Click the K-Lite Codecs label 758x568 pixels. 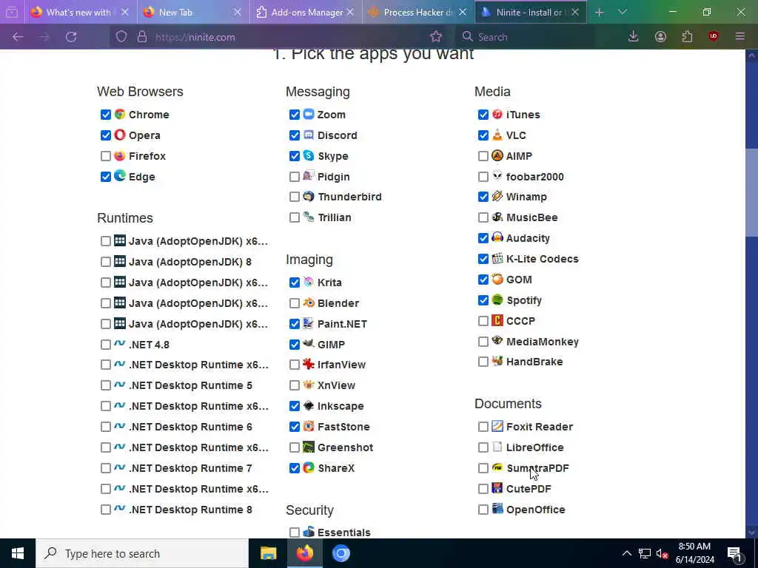543,259
